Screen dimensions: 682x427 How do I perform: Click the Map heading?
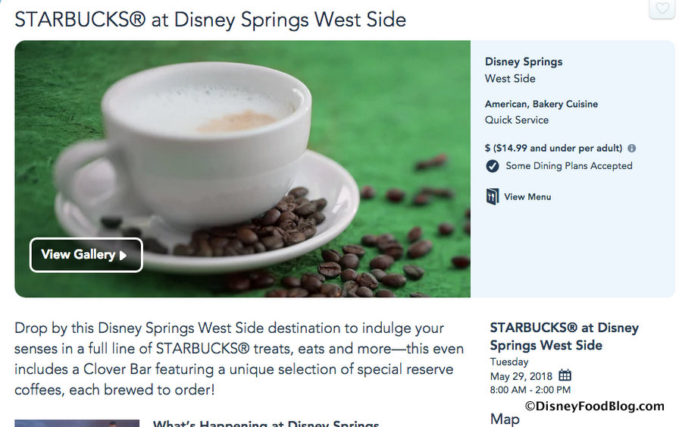pos(505,419)
